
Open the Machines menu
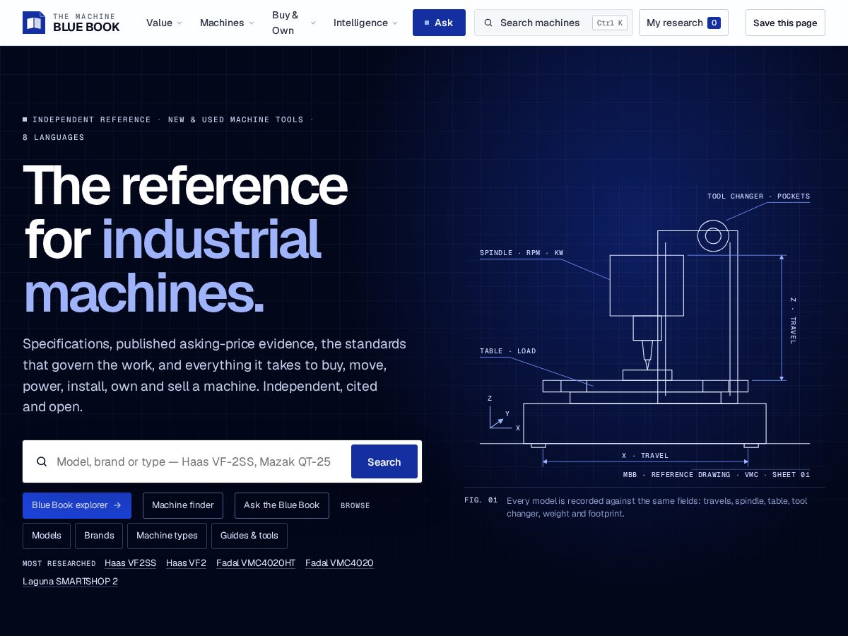coord(227,23)
